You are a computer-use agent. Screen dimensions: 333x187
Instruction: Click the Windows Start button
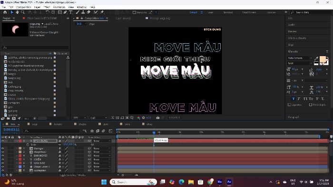[104, 182]
